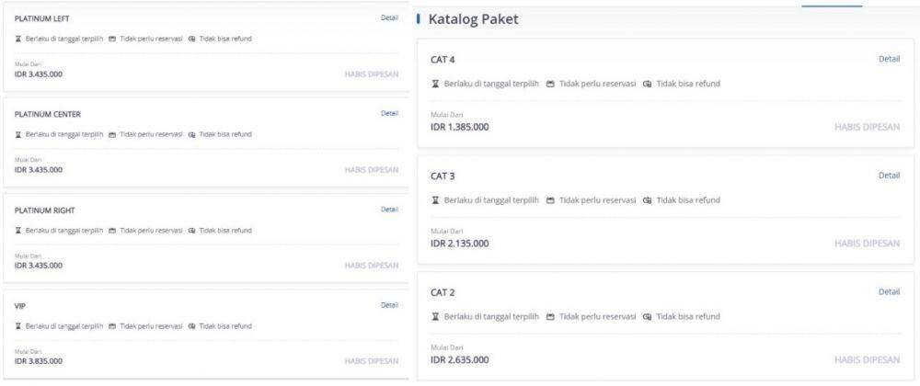This screenshot has height=386, width=920.
Task: Open Detail link for CAT 4
Action: [x=889, y=59]
